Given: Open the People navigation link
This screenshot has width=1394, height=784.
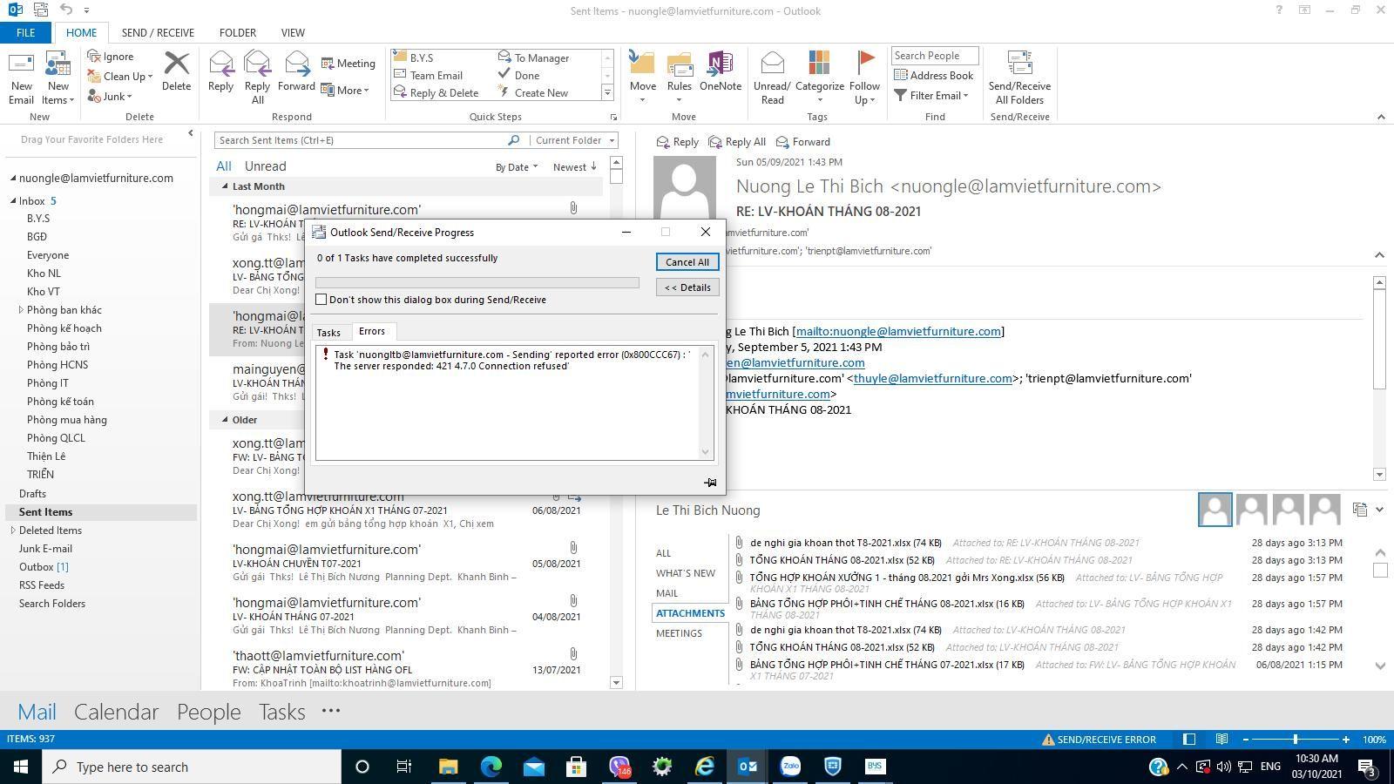Looking at the screenshot, I should click(x=208, y=712).
